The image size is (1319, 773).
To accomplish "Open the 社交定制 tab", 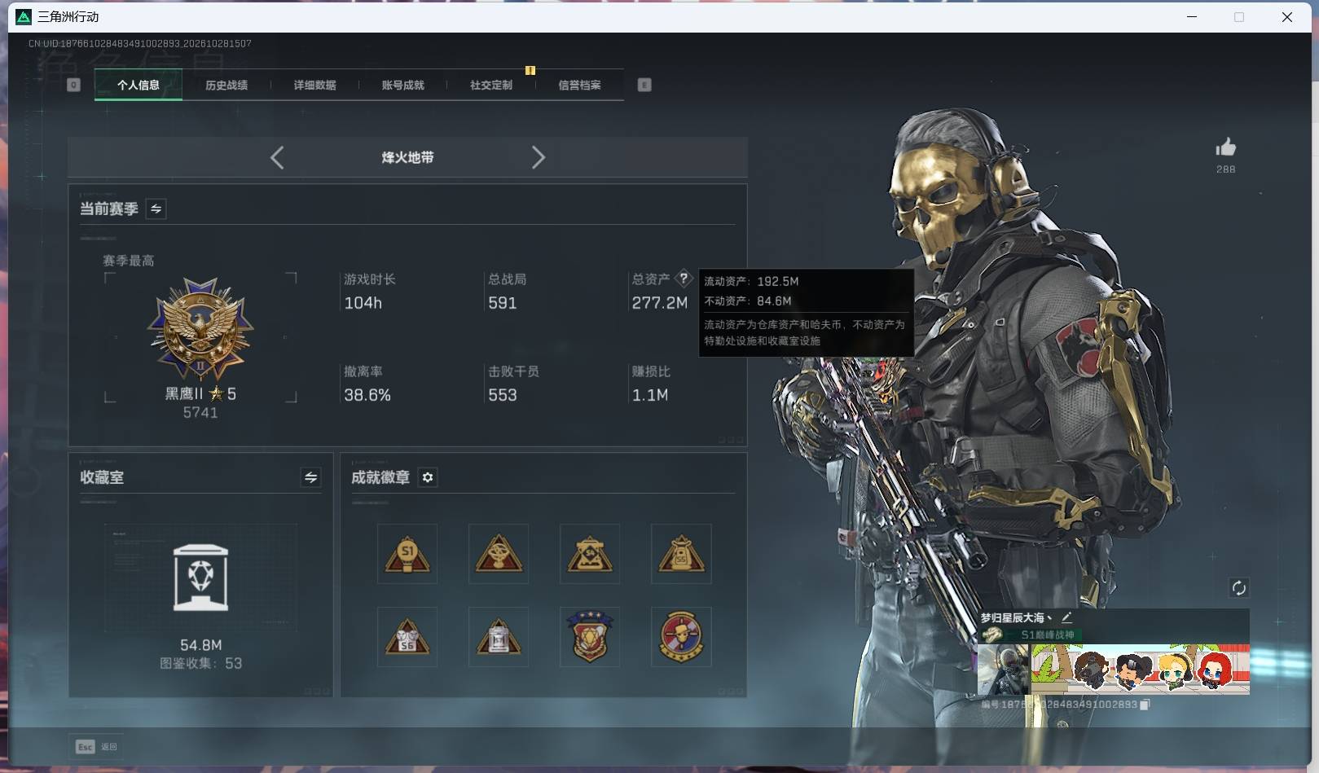I will point(491,85).
